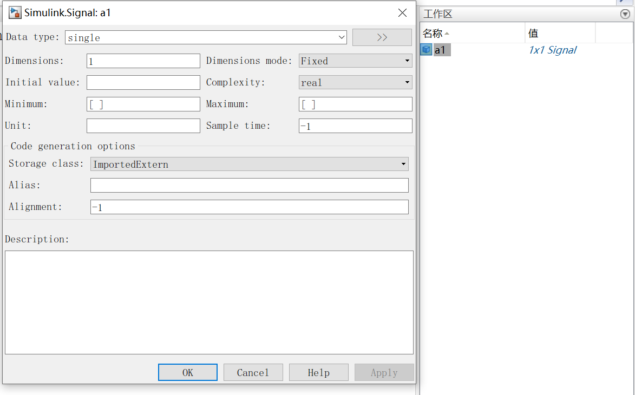The width and height of the screenshot is (635, 395).
Task: Sort the workspace by the 名称 column header
Action: (473, 33)
